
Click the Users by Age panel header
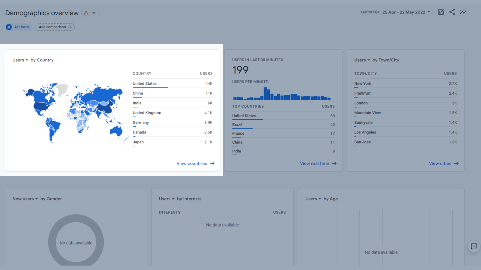(322, 198)
